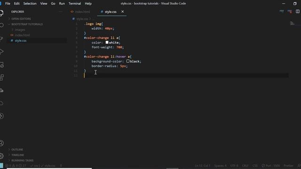Screen dimensions: 301x169
Task: Open the Run and Debug view
Action: click(x=1, y=51)
